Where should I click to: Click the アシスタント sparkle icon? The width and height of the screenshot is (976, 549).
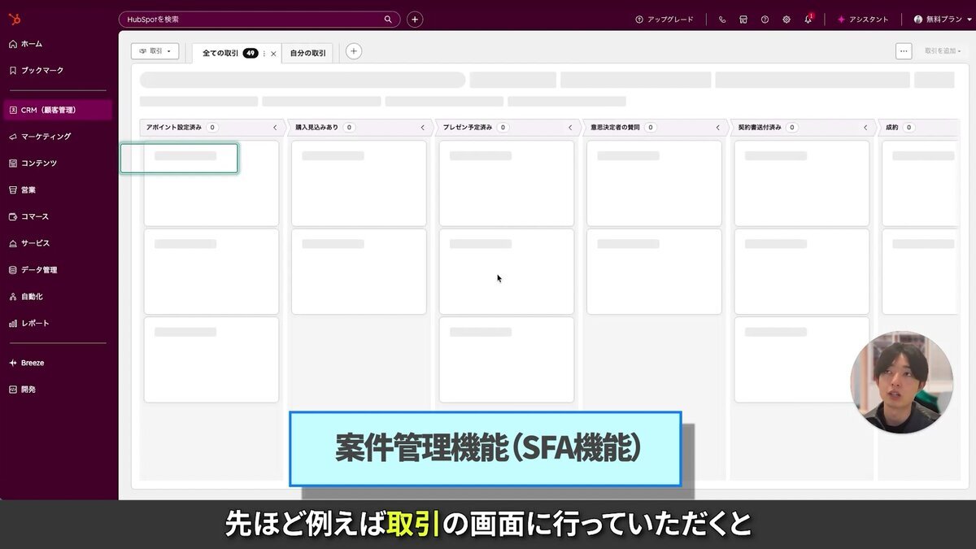click(840, 19)
